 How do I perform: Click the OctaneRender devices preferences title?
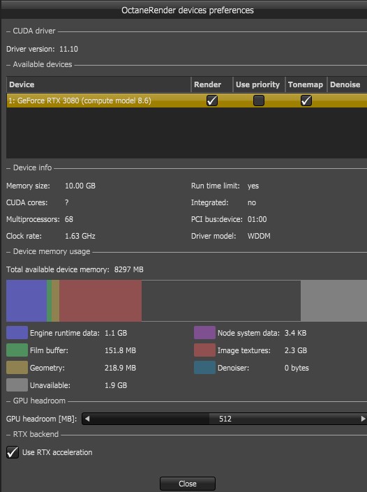[188, 10]
